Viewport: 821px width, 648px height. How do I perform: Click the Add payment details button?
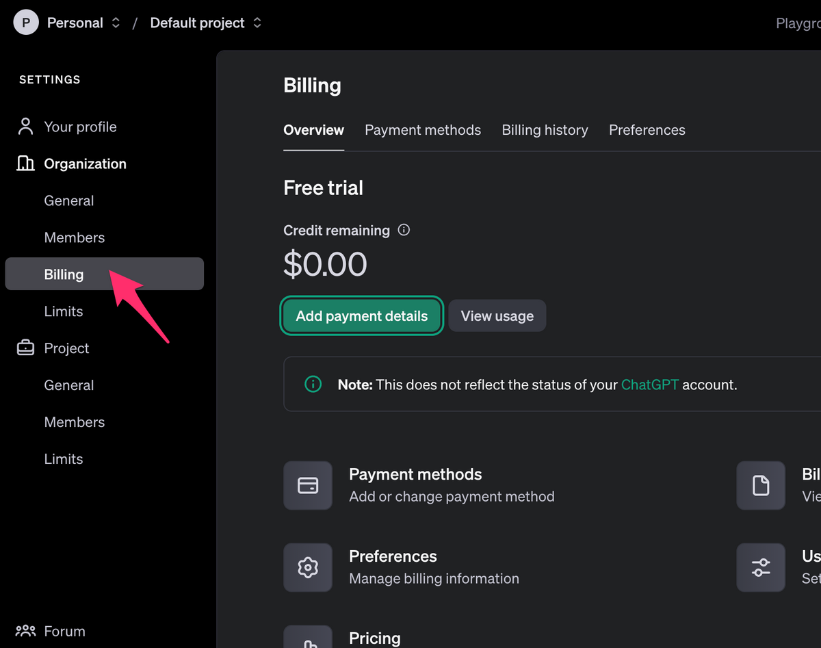pos(361,316)
